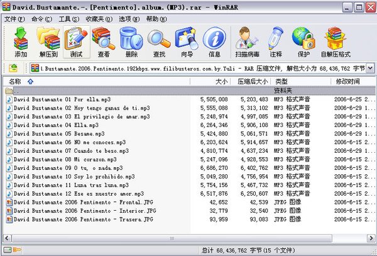Select "09 O tu, o nada.mp3"

68,168
